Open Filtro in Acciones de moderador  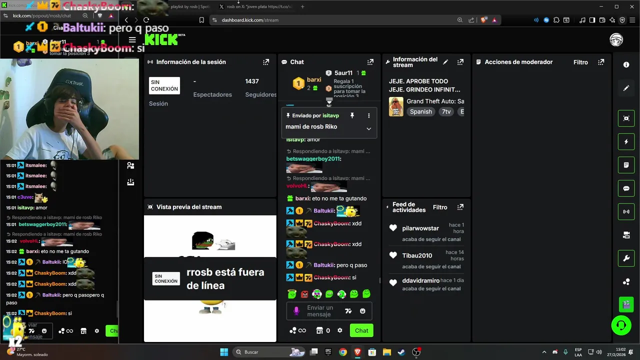580,62
